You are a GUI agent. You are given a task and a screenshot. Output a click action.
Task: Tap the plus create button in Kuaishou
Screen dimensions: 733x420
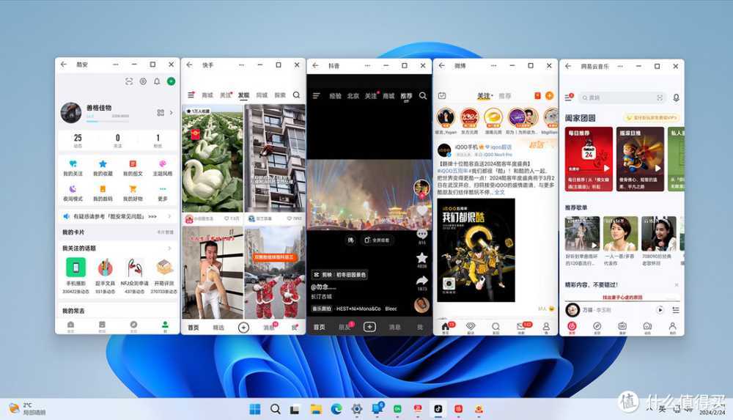tap(243, 328)
